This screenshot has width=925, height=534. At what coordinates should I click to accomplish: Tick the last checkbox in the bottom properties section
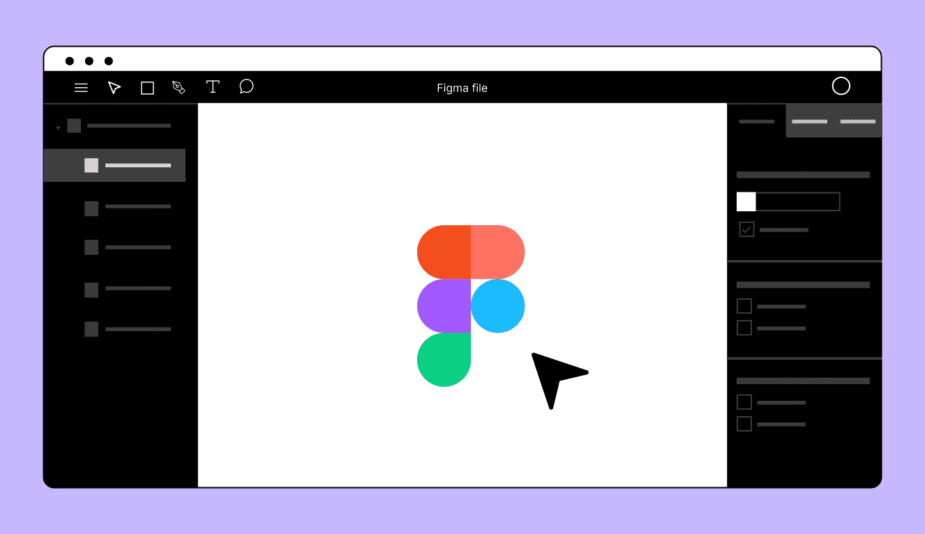tap(744, 424)
